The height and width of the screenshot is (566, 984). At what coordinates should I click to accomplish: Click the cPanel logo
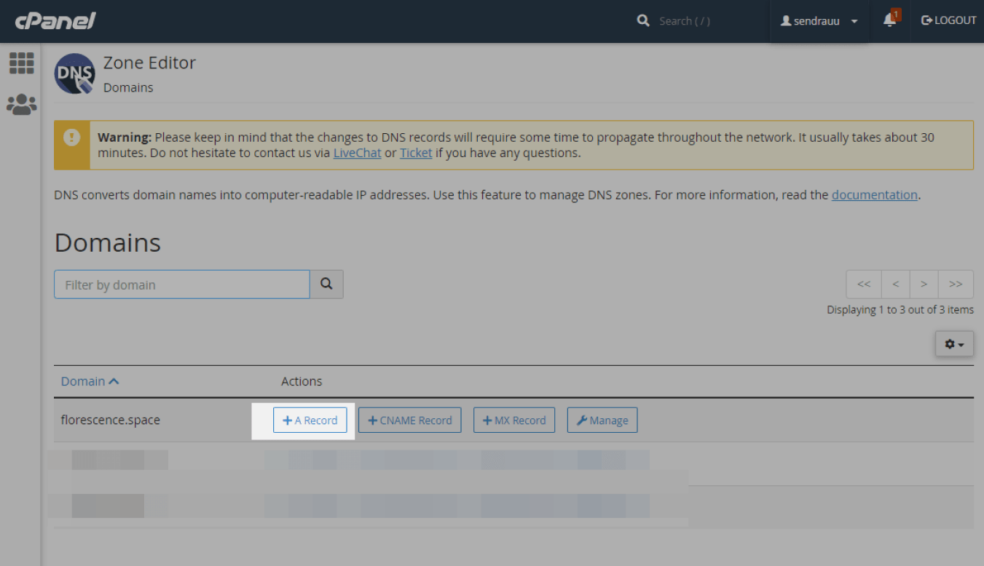tap(55, 21)
